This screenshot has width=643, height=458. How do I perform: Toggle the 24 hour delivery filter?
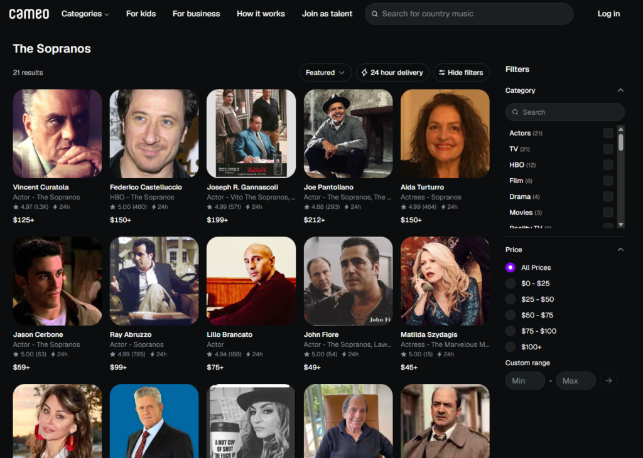392,73
